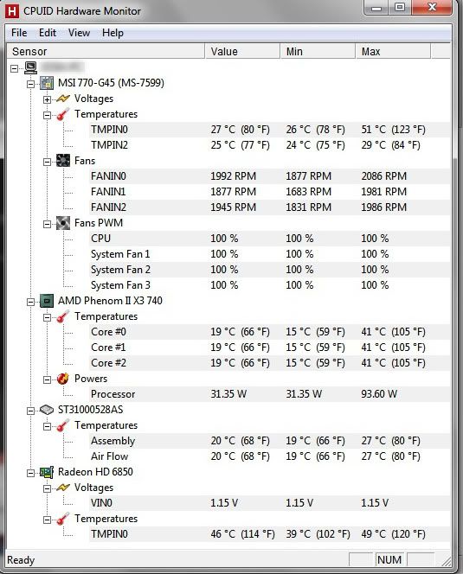Image resolution: width=463 pixels, height=574 pixels.
Task: Expand the motherboard Voltages node
Action: coord(47,99)
